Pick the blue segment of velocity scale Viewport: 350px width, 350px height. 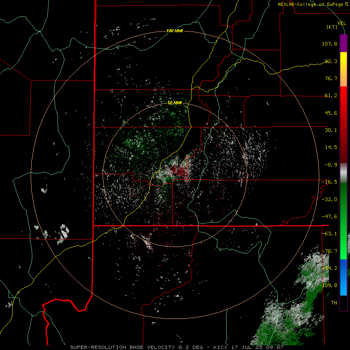click(343, 277)
